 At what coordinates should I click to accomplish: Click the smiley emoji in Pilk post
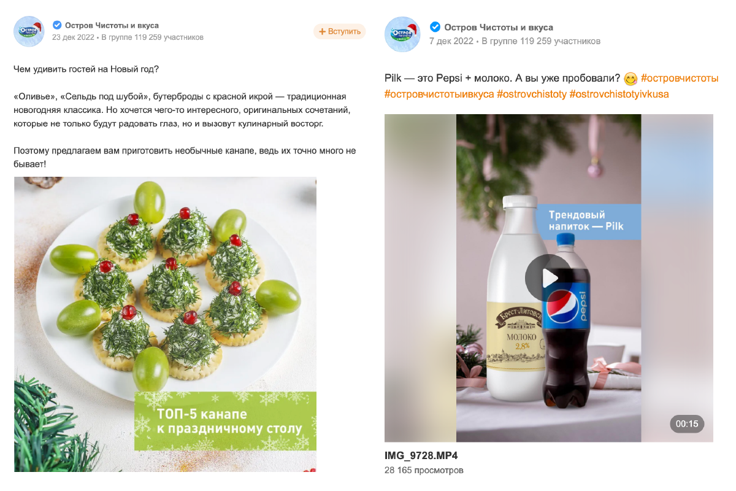tap(630, 79)
